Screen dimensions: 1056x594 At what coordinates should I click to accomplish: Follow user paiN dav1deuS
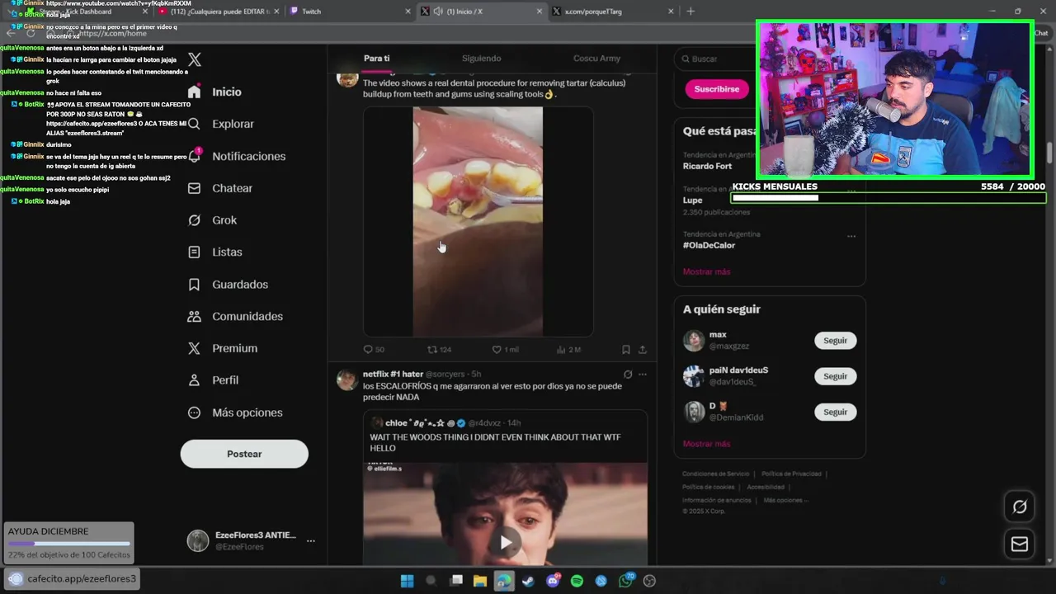point(835,376)
